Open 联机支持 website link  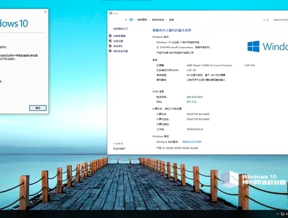pyautogui.click(x=192, y=102)
